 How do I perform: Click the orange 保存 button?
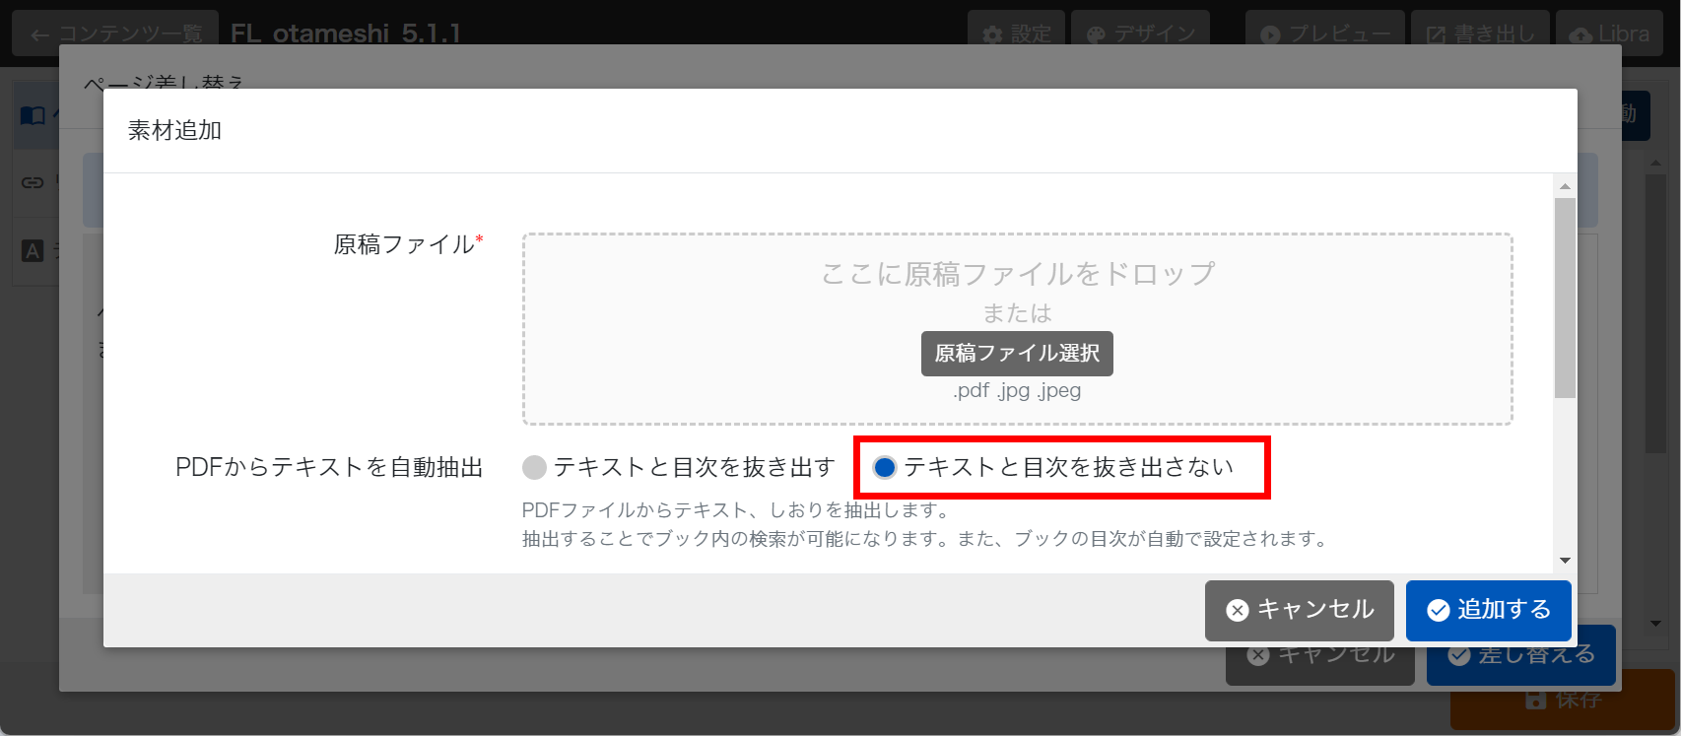1562,700
